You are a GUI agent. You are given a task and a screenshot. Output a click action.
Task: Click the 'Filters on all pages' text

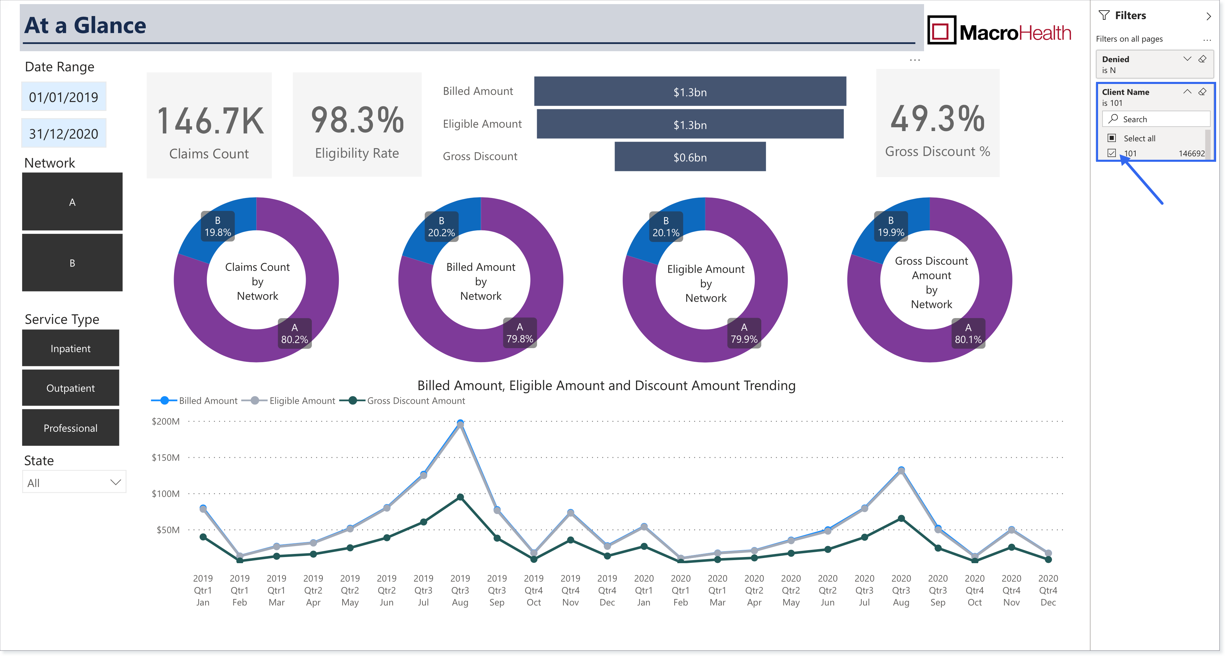pos(1129,39)
